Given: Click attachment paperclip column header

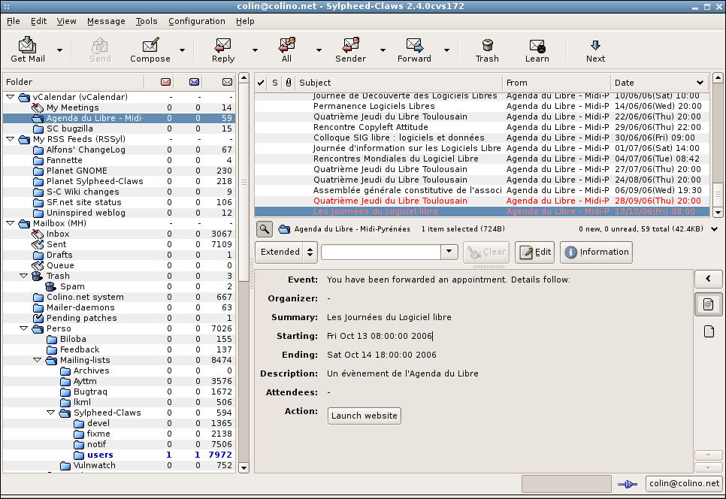Looking at the screenshot, I should [289, 83].
